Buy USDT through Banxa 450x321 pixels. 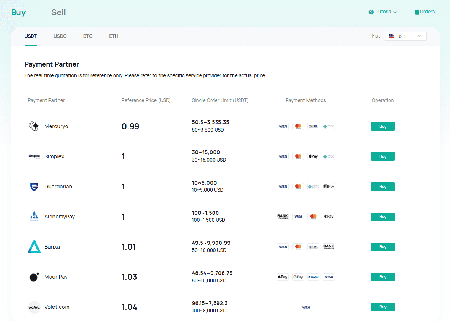383,247
